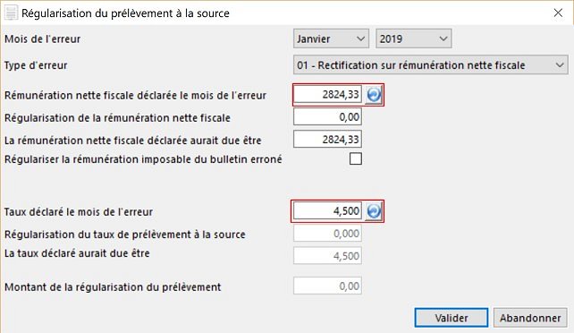Tick the Régulariser la rémunération imposable checkbox
Viewport: 574px width, 333px height.
coord(356,159)
